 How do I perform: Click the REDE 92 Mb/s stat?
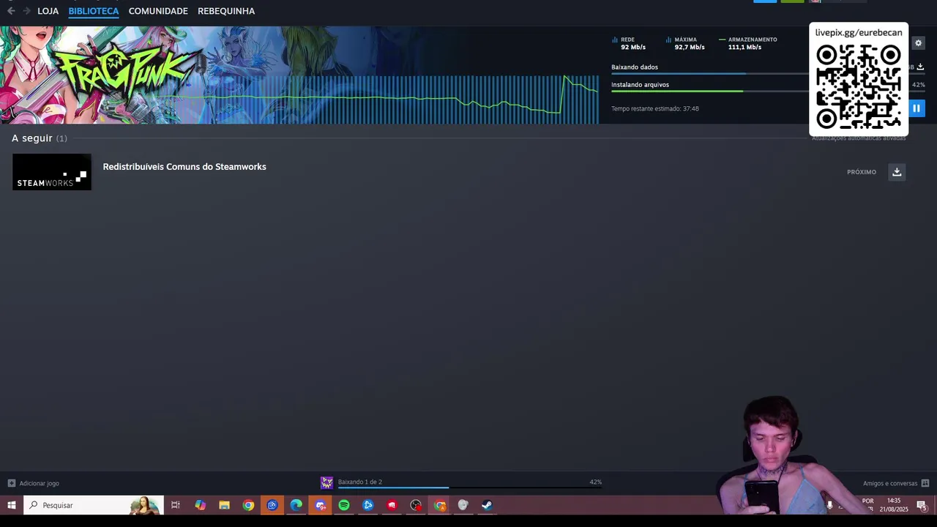(x=629, y=43)
